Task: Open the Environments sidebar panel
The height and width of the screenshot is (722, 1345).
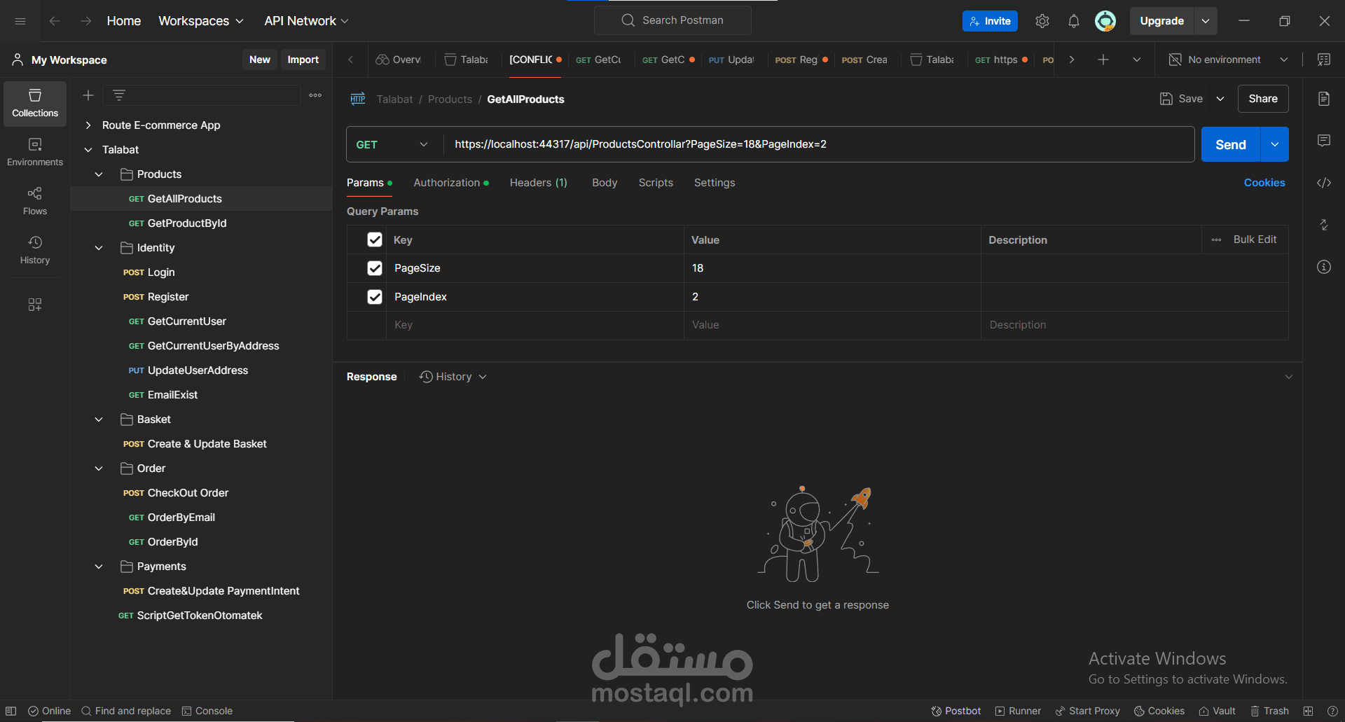Action: (x=35, y=152)
